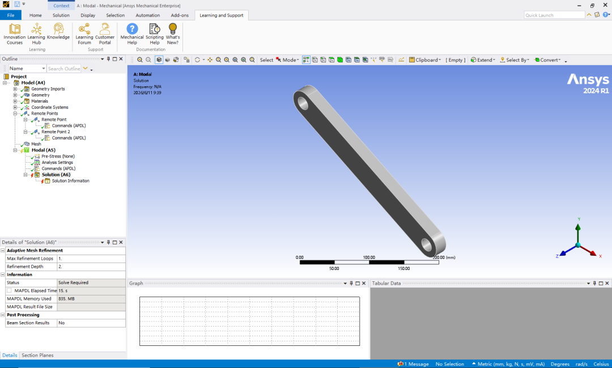Open Mechanical Help
Image resolution: width=612 pixels, height=368 pixels.
click(x=132, y=34)
